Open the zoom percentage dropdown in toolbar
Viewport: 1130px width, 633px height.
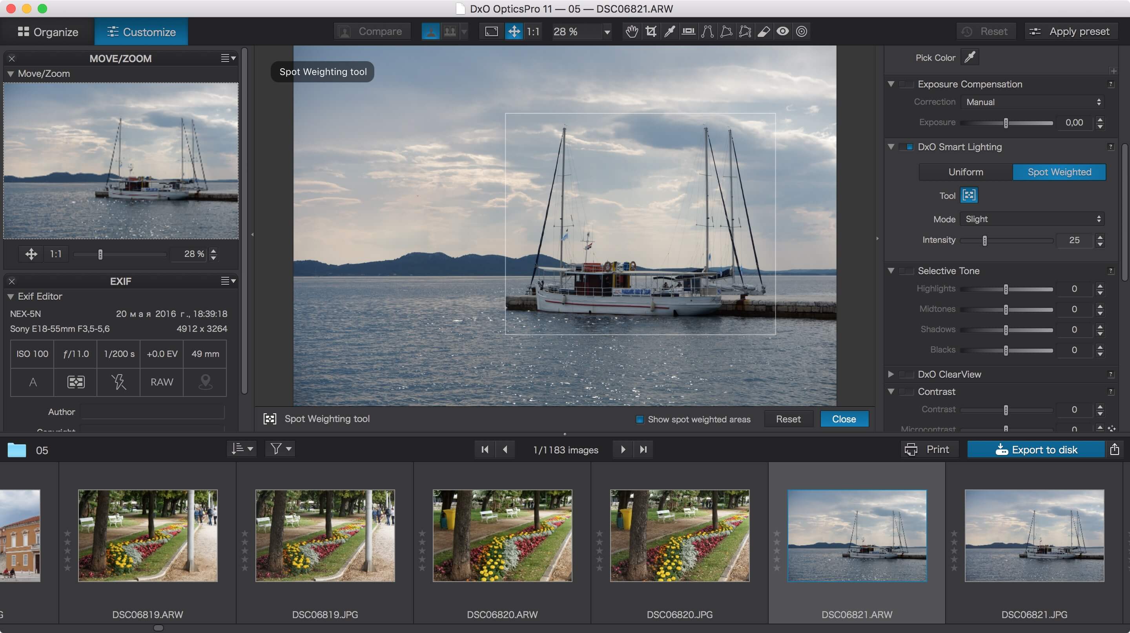pos(607,31)
